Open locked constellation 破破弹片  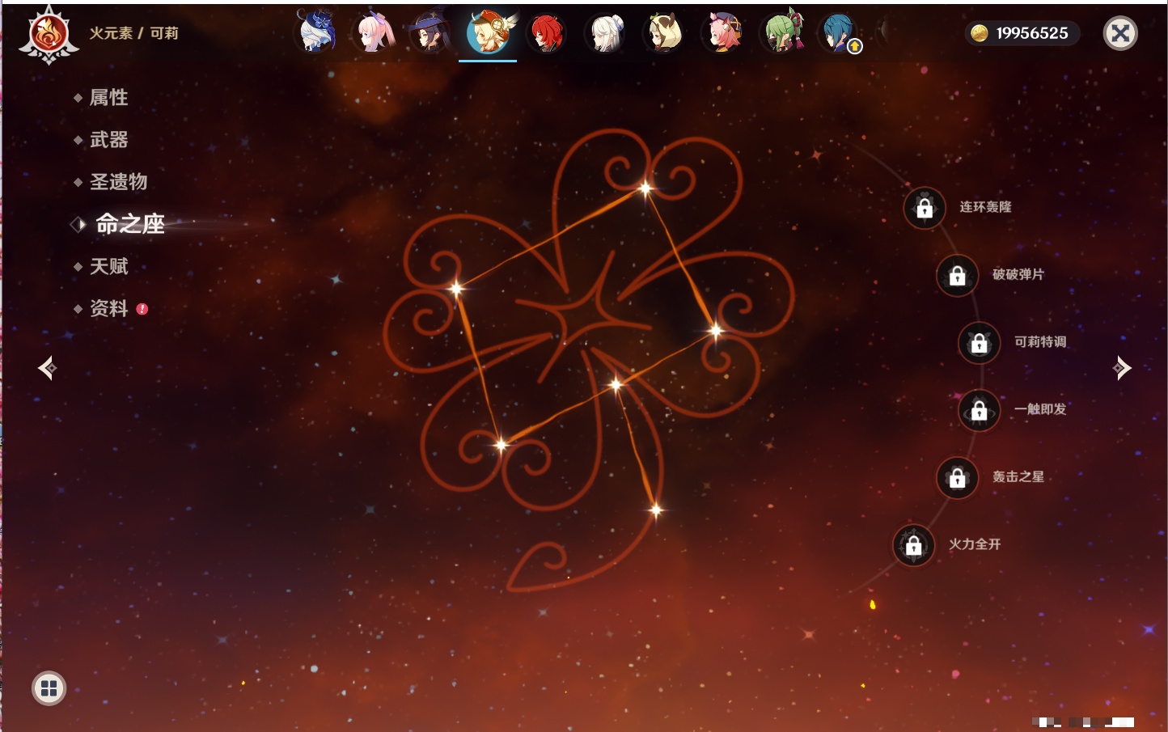(x=957, y=275)
